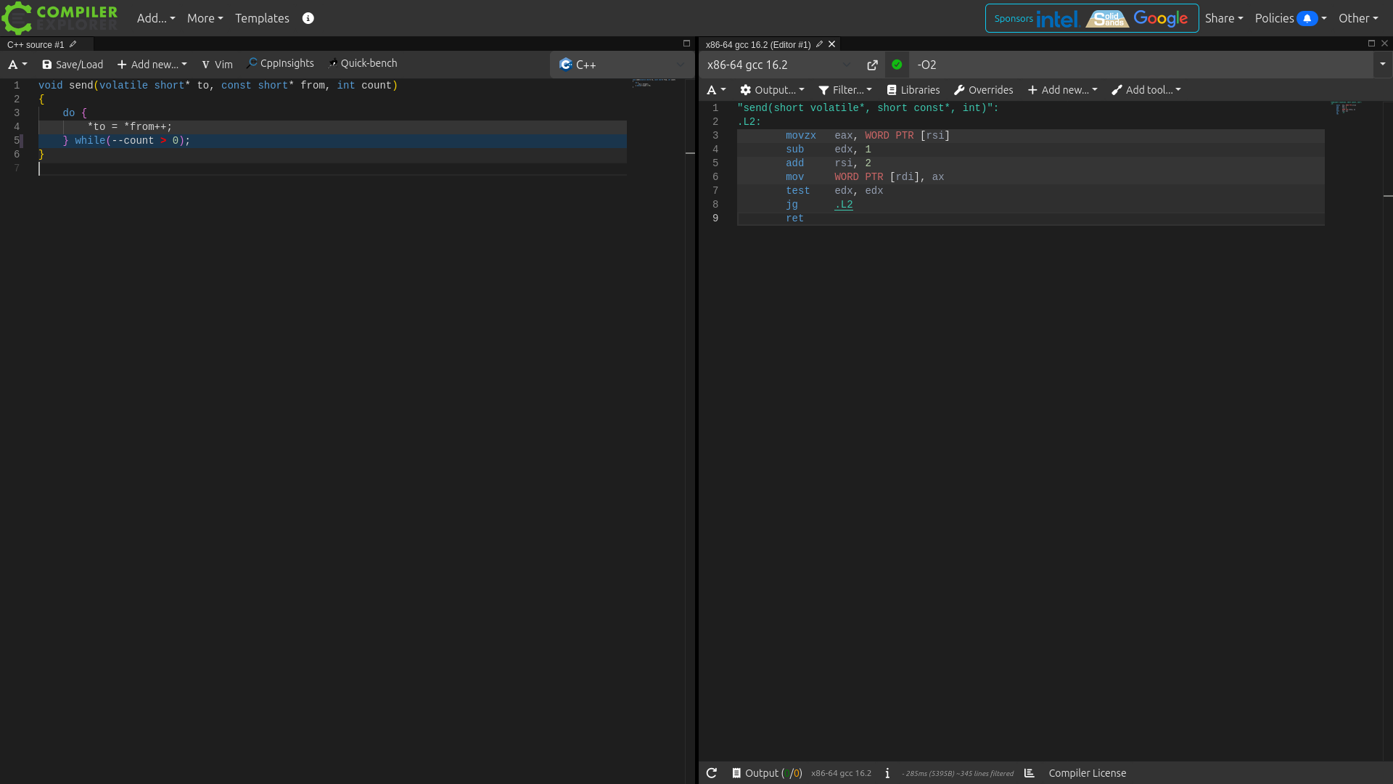Open Templates
This screenshot has height=784, width=1393.
(262, 18)
